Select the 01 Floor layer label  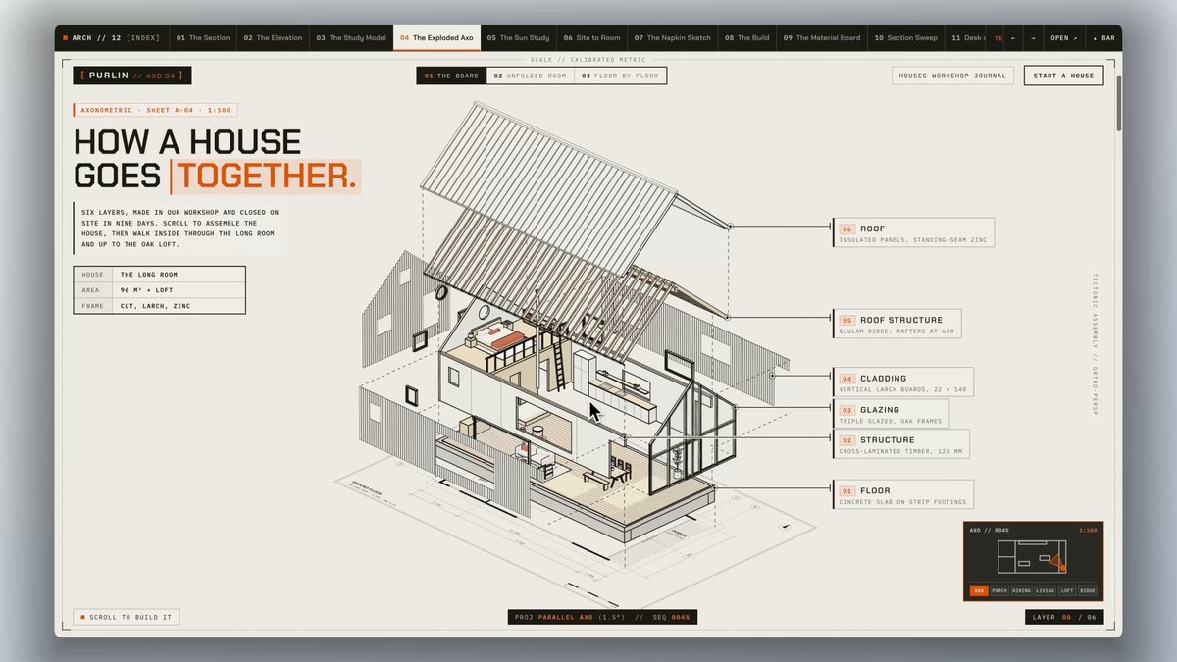pos(902,494)
